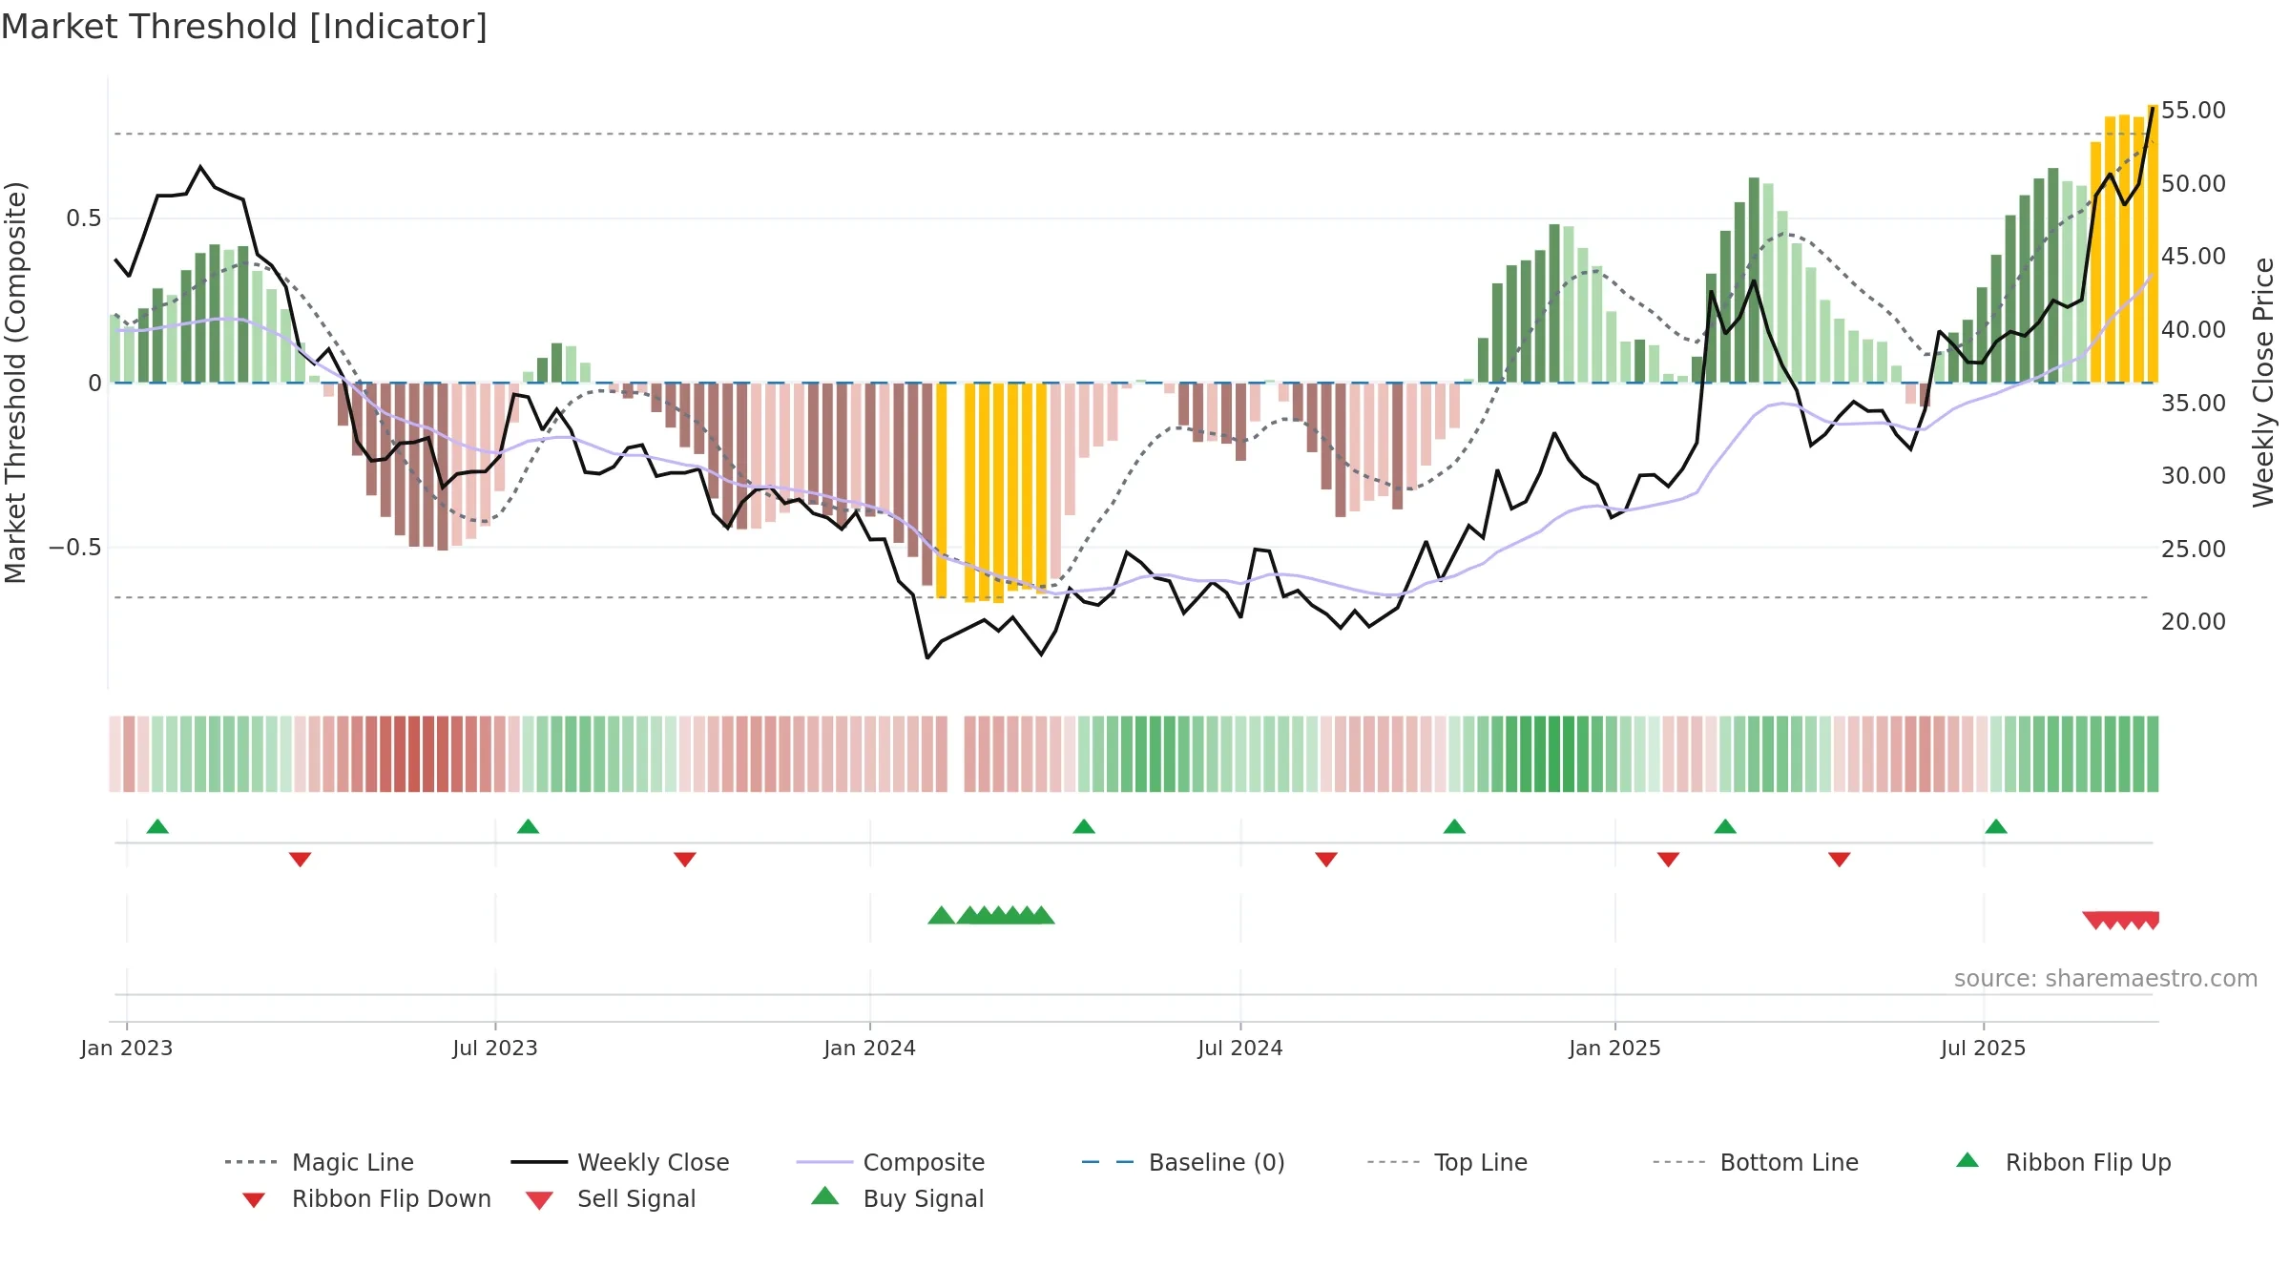Click the first Ribbon Flip Up marker in January 2023
This screenshot has height=1288, width=2290.
point(157,826)
